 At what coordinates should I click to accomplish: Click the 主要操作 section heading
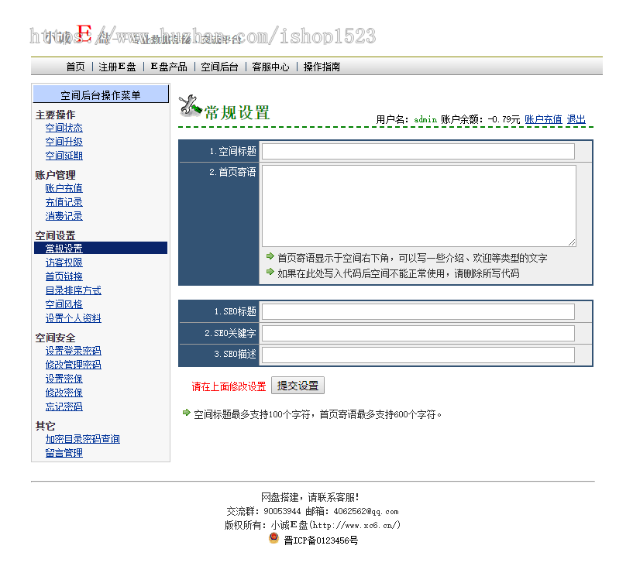(55, 115)
